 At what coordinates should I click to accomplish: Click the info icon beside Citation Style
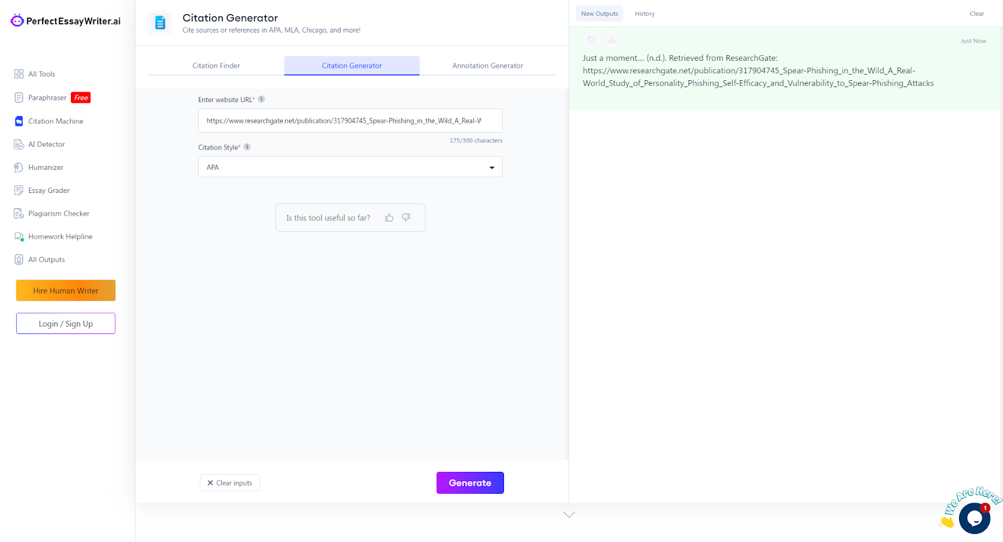pos(247,147)
